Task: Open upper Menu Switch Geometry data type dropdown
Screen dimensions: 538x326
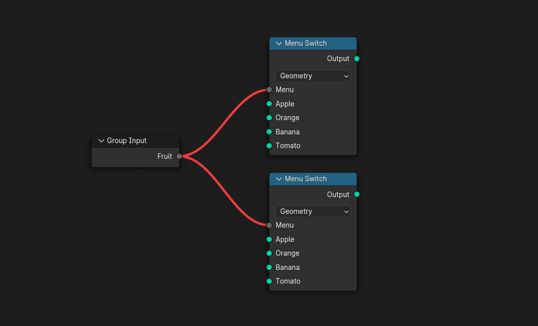Action: [x=313, y=76]
